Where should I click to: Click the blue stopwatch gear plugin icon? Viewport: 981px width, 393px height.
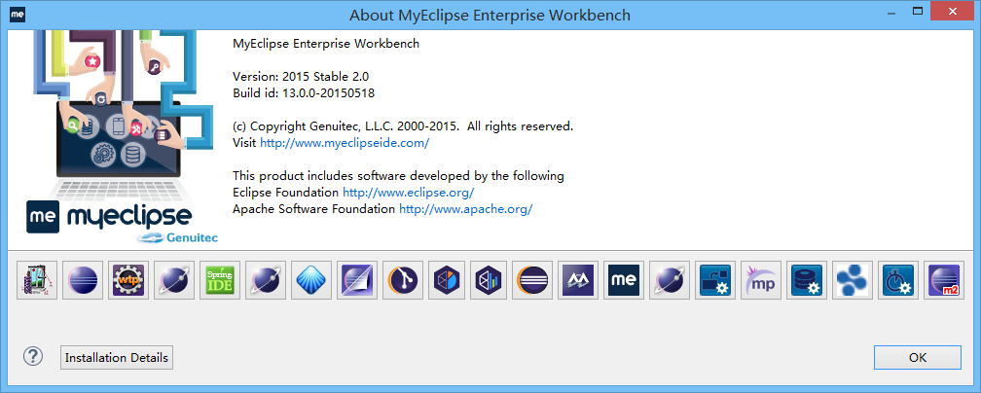coord(898,280)
